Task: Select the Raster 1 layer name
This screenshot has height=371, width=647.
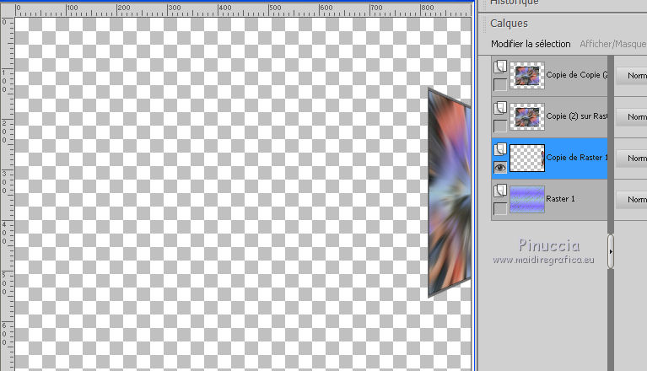Action: click(x=560, y=199)
